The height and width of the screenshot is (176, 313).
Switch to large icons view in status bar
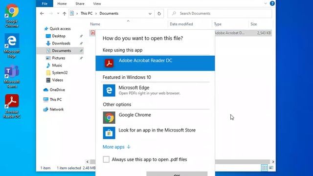(271, 168)
